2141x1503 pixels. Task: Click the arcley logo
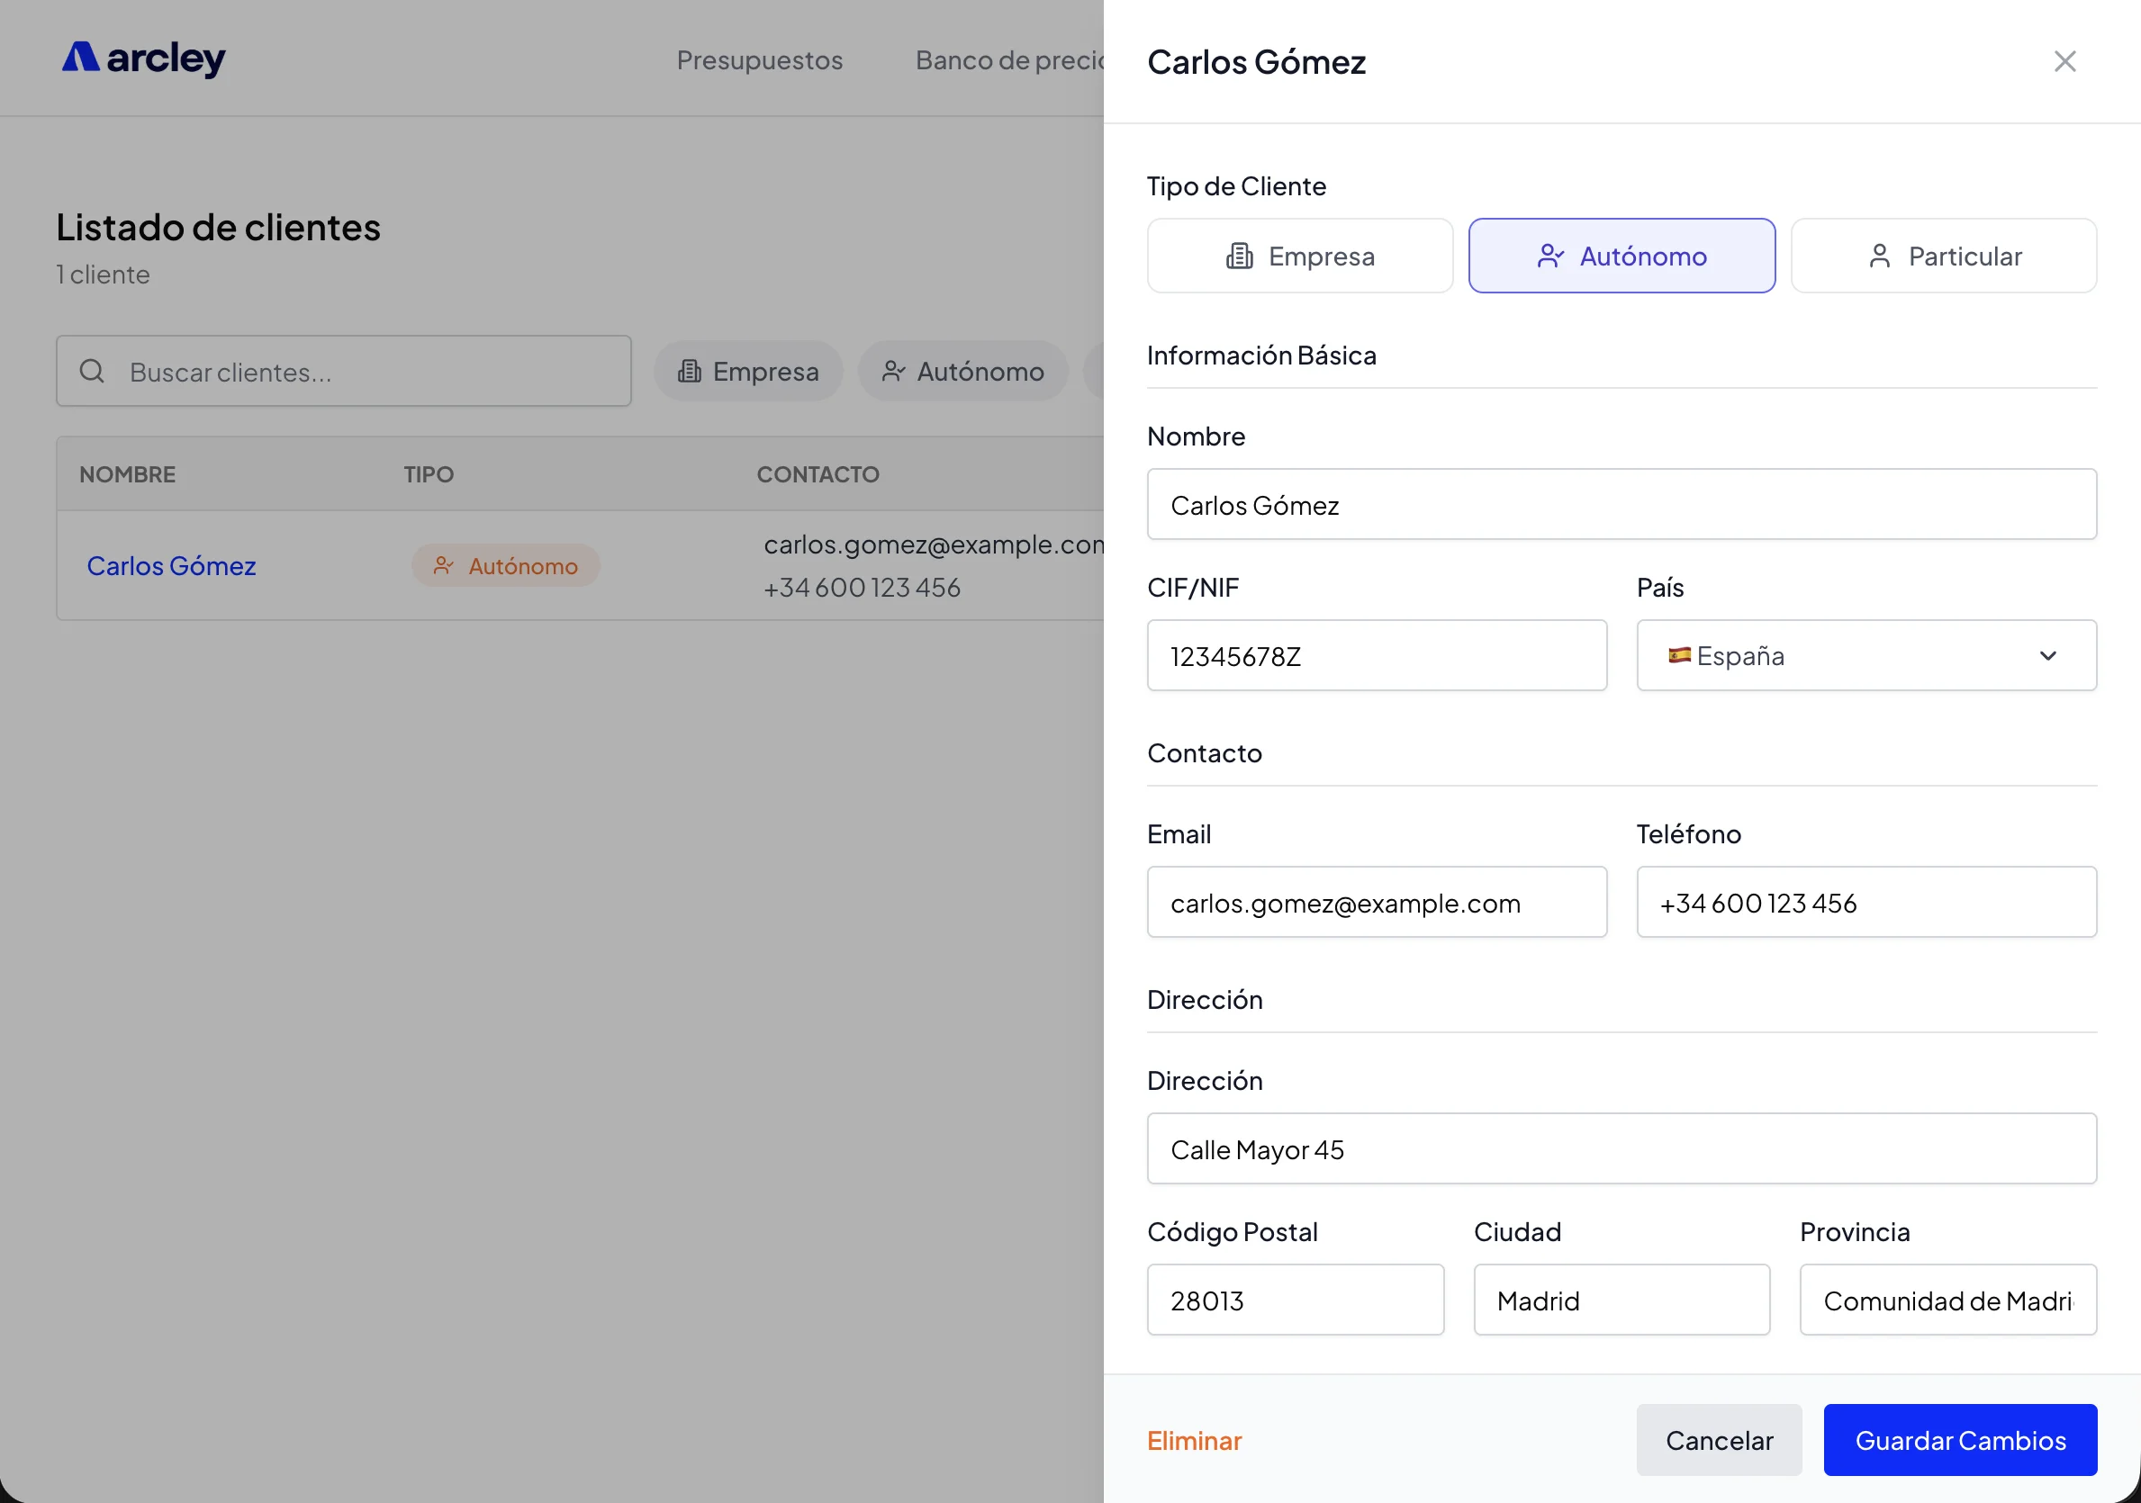click(x=144, y=58)
